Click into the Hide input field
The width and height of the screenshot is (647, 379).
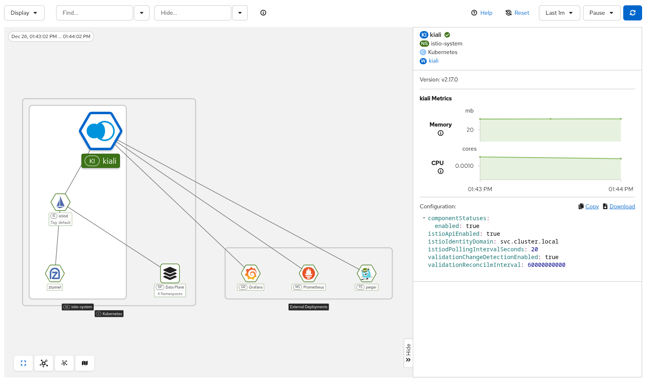click(x=192, y=13)
